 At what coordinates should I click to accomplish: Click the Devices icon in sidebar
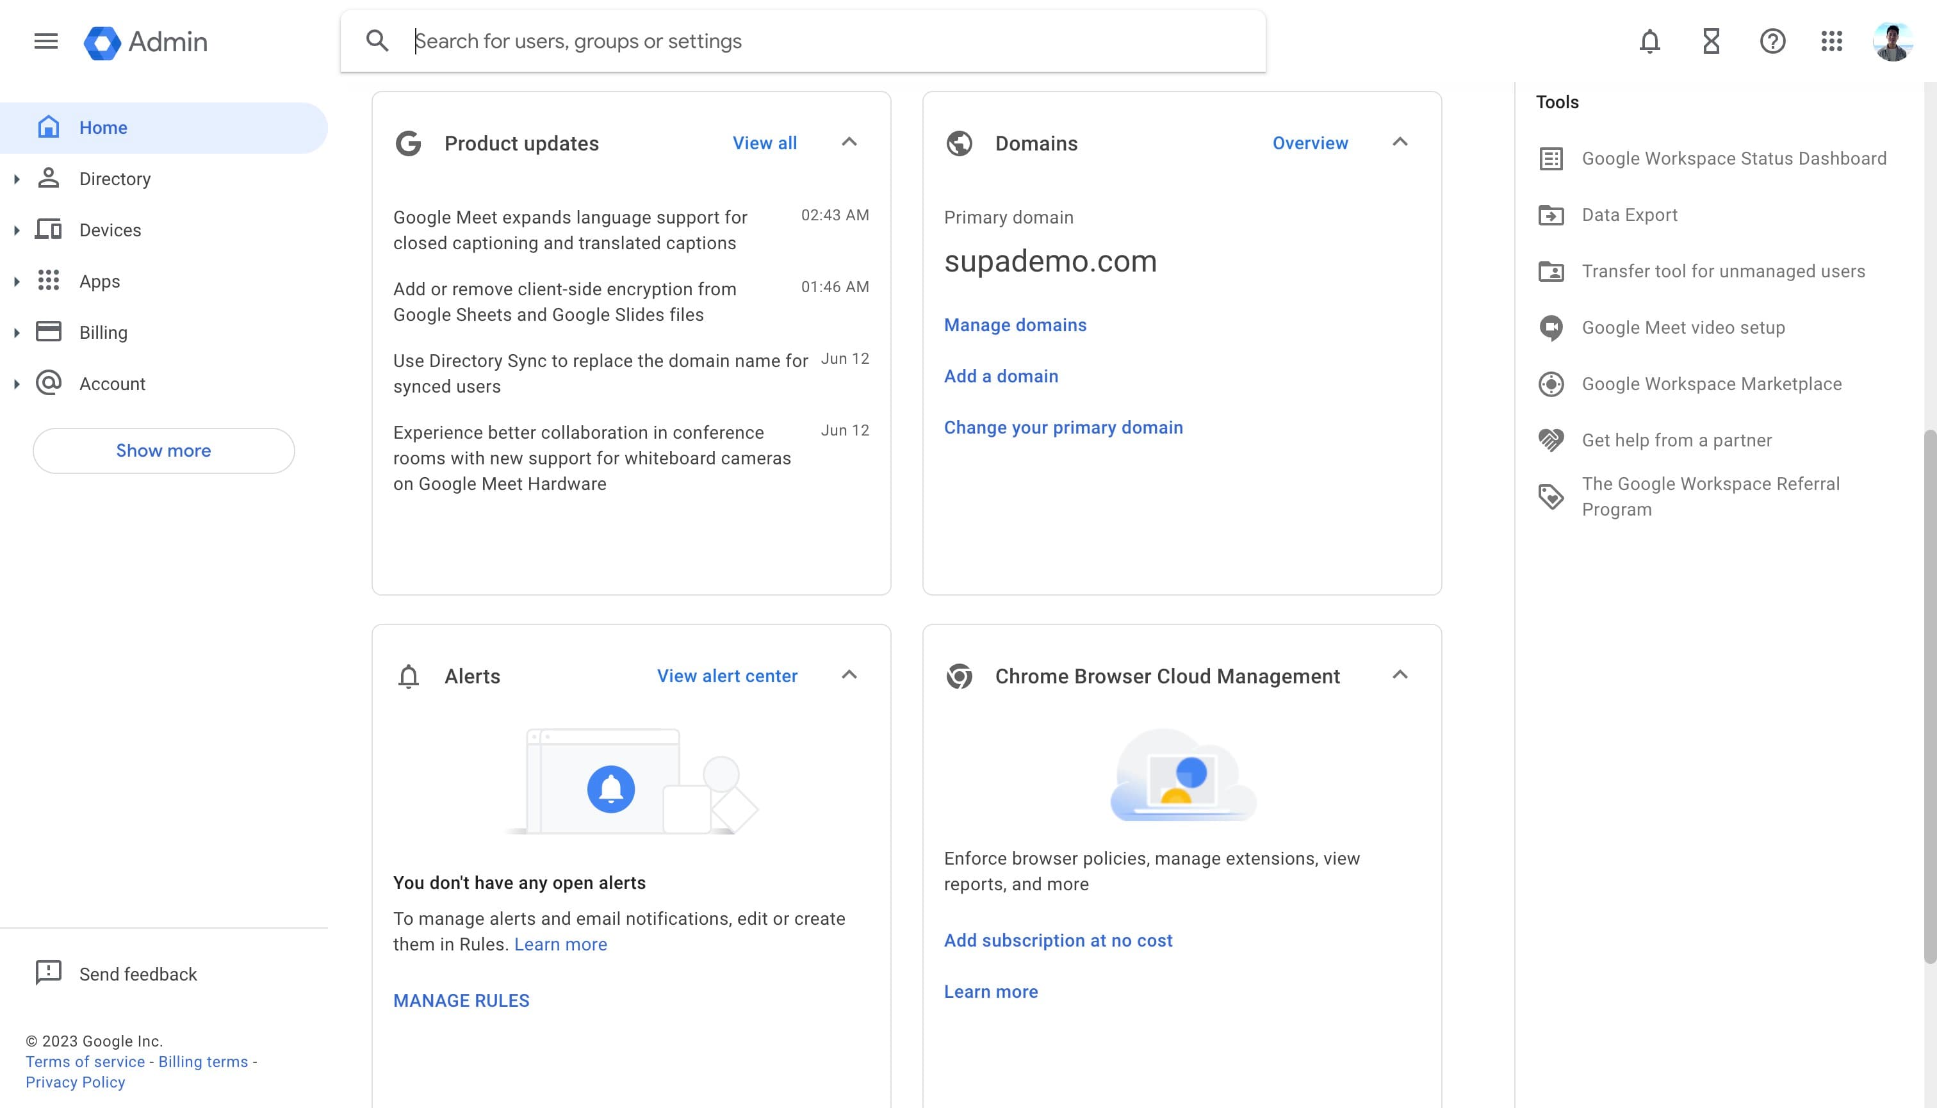click(49, 229)
